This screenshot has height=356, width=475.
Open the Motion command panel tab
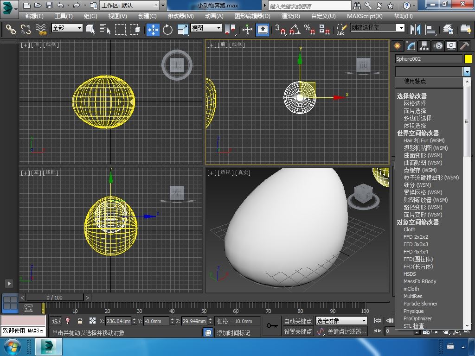[438, 46]
